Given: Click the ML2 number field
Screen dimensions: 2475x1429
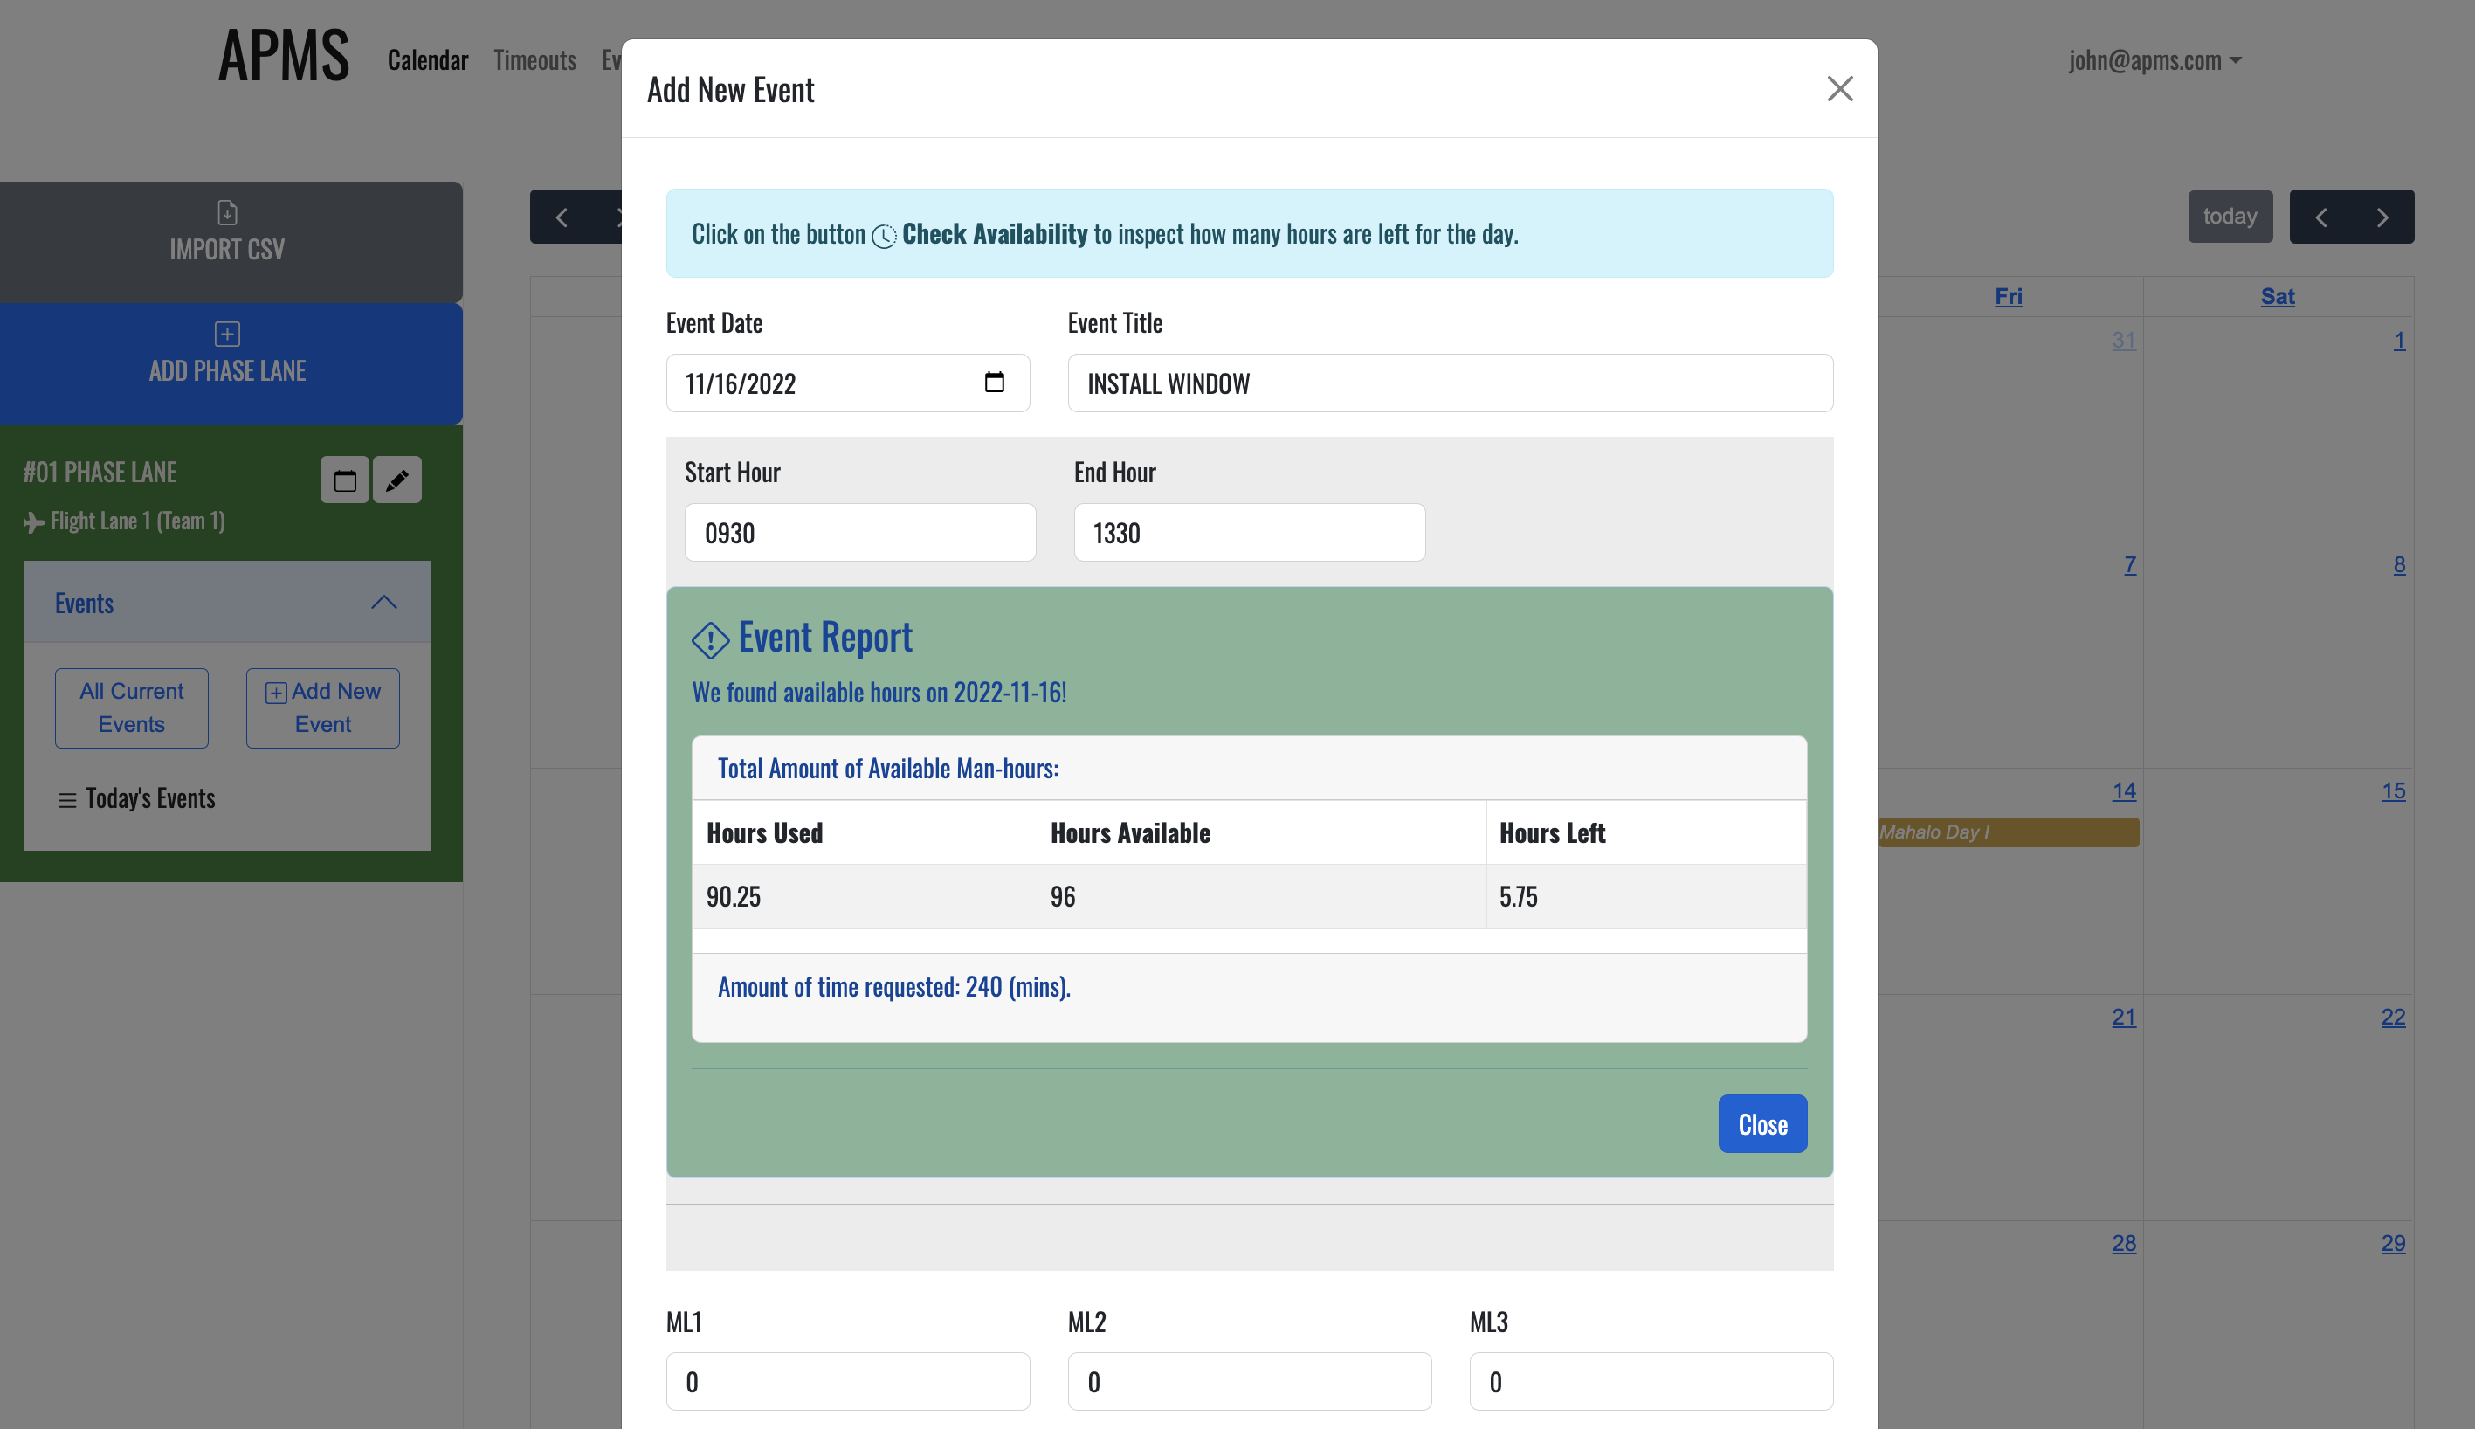Looking at the screenshot, I should click(x=1249, y=1381).
